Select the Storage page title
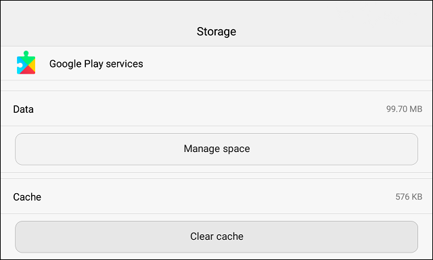Image resolution: width=433 pixels, height=260 pixels. pyautogui.click(x=216, y=32)
